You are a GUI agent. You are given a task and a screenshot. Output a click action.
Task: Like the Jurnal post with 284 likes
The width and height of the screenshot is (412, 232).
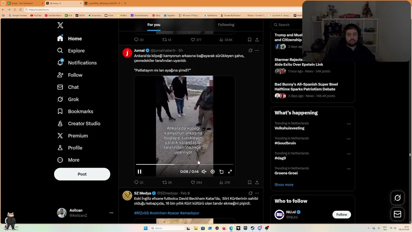tap(196, 182)
